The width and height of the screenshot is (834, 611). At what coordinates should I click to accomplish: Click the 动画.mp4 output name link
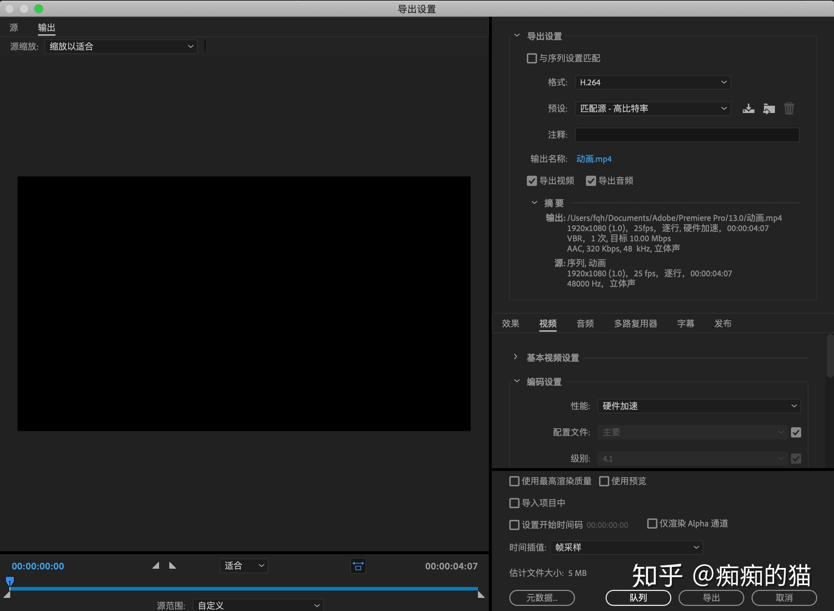coord(594,159)
